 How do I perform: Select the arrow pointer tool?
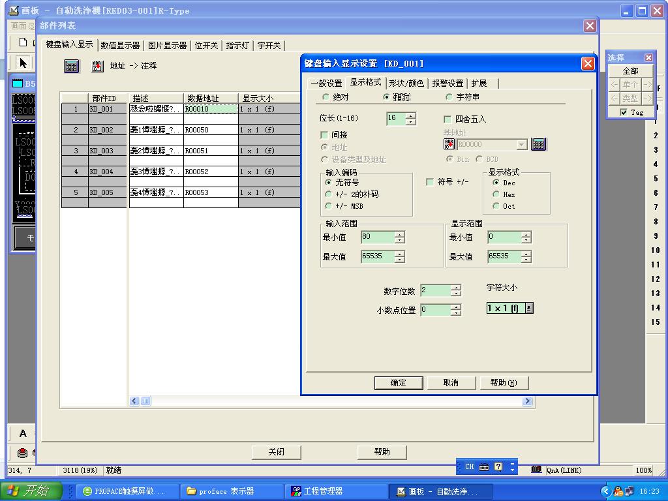pos(23,63)
